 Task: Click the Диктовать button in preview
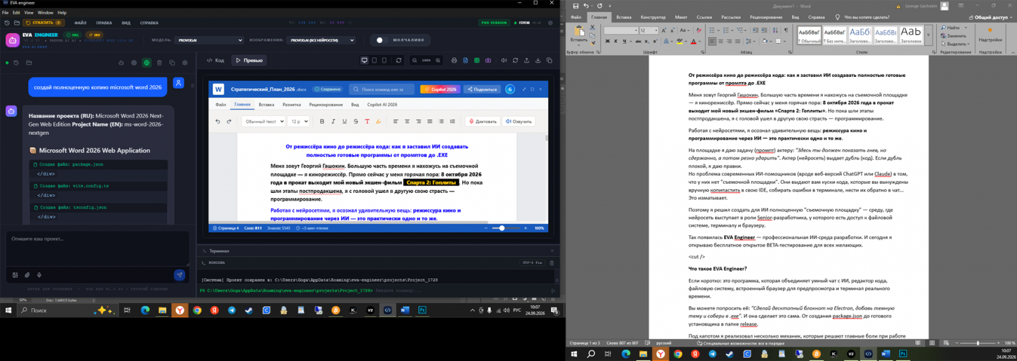click(482, 121)
